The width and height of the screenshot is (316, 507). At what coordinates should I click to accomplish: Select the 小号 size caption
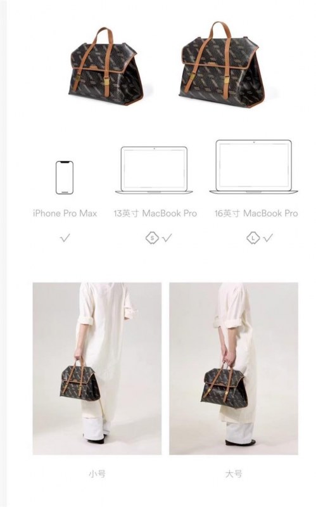point(97,474)
